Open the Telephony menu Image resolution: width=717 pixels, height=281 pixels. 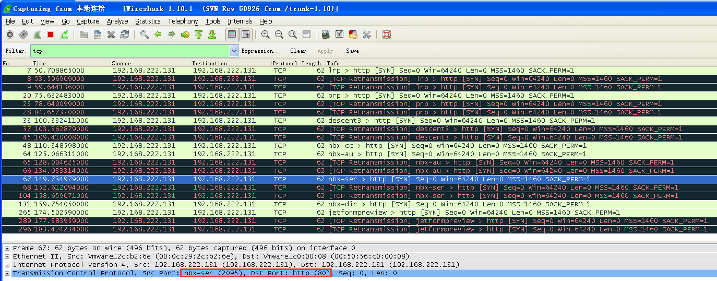click(x=183, y=21)
